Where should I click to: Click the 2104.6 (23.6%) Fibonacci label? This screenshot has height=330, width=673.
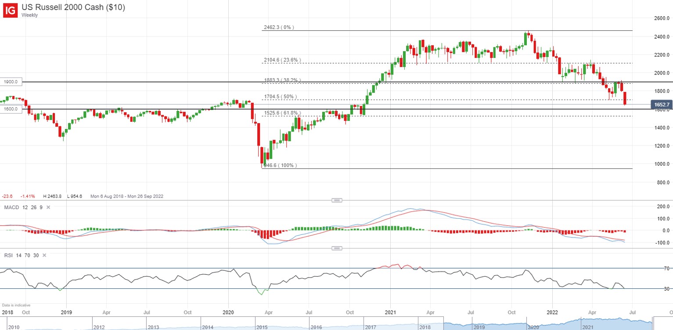[282, 60]
